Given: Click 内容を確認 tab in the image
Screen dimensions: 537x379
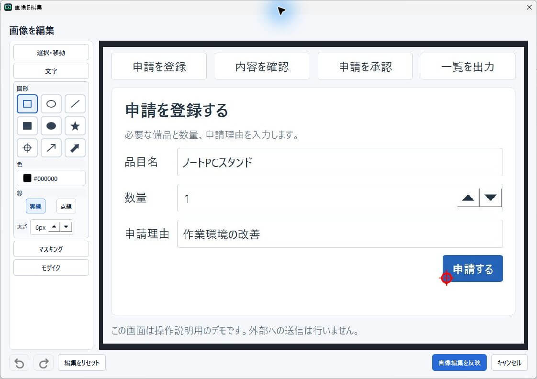Looking at the screenshot, I should click(x=262, y=67).
